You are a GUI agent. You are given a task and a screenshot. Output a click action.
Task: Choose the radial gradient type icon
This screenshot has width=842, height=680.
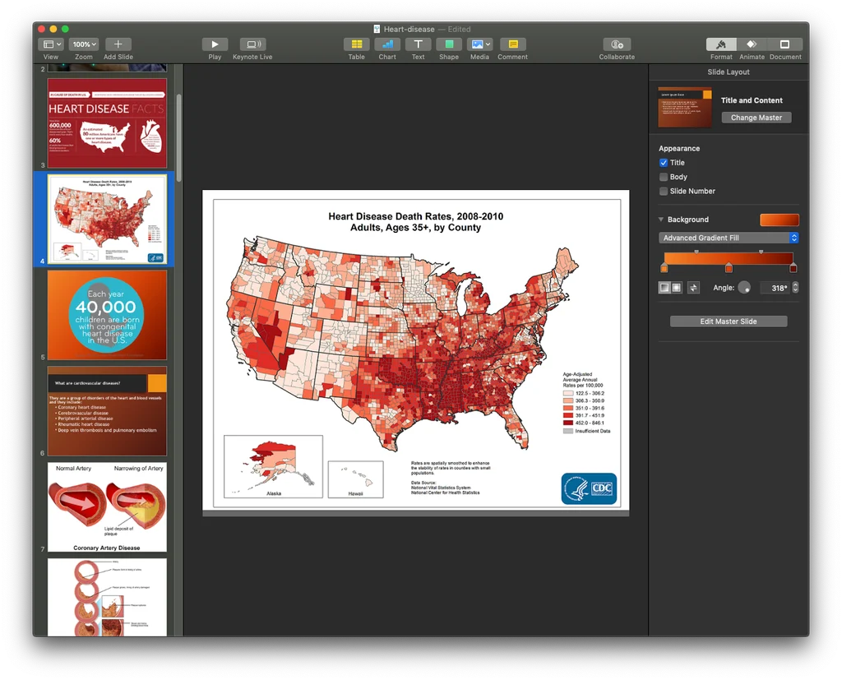[x=677, y=287]
